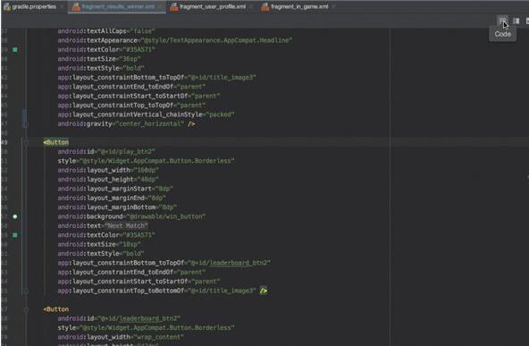Open gutter color swatch beside Next Match button textColor
The width and height of the screenshot is (529, 346).
point(15,235)
